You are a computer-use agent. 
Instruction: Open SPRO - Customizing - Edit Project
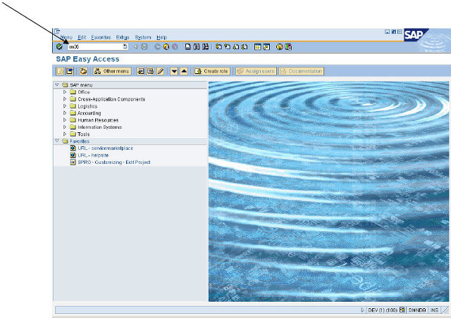[x=114, y=163]
